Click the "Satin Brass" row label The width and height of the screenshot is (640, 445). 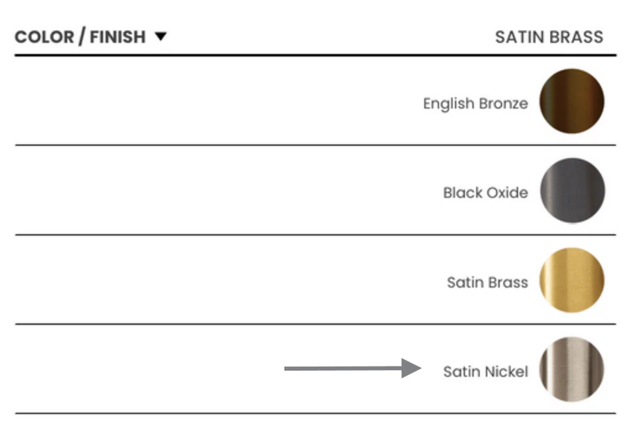[x=487, y=282]
